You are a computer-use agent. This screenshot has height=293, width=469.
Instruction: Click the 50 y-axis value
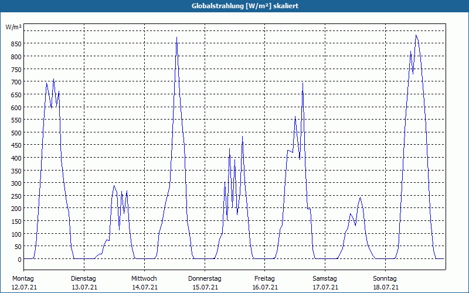[x=18, y=247]
